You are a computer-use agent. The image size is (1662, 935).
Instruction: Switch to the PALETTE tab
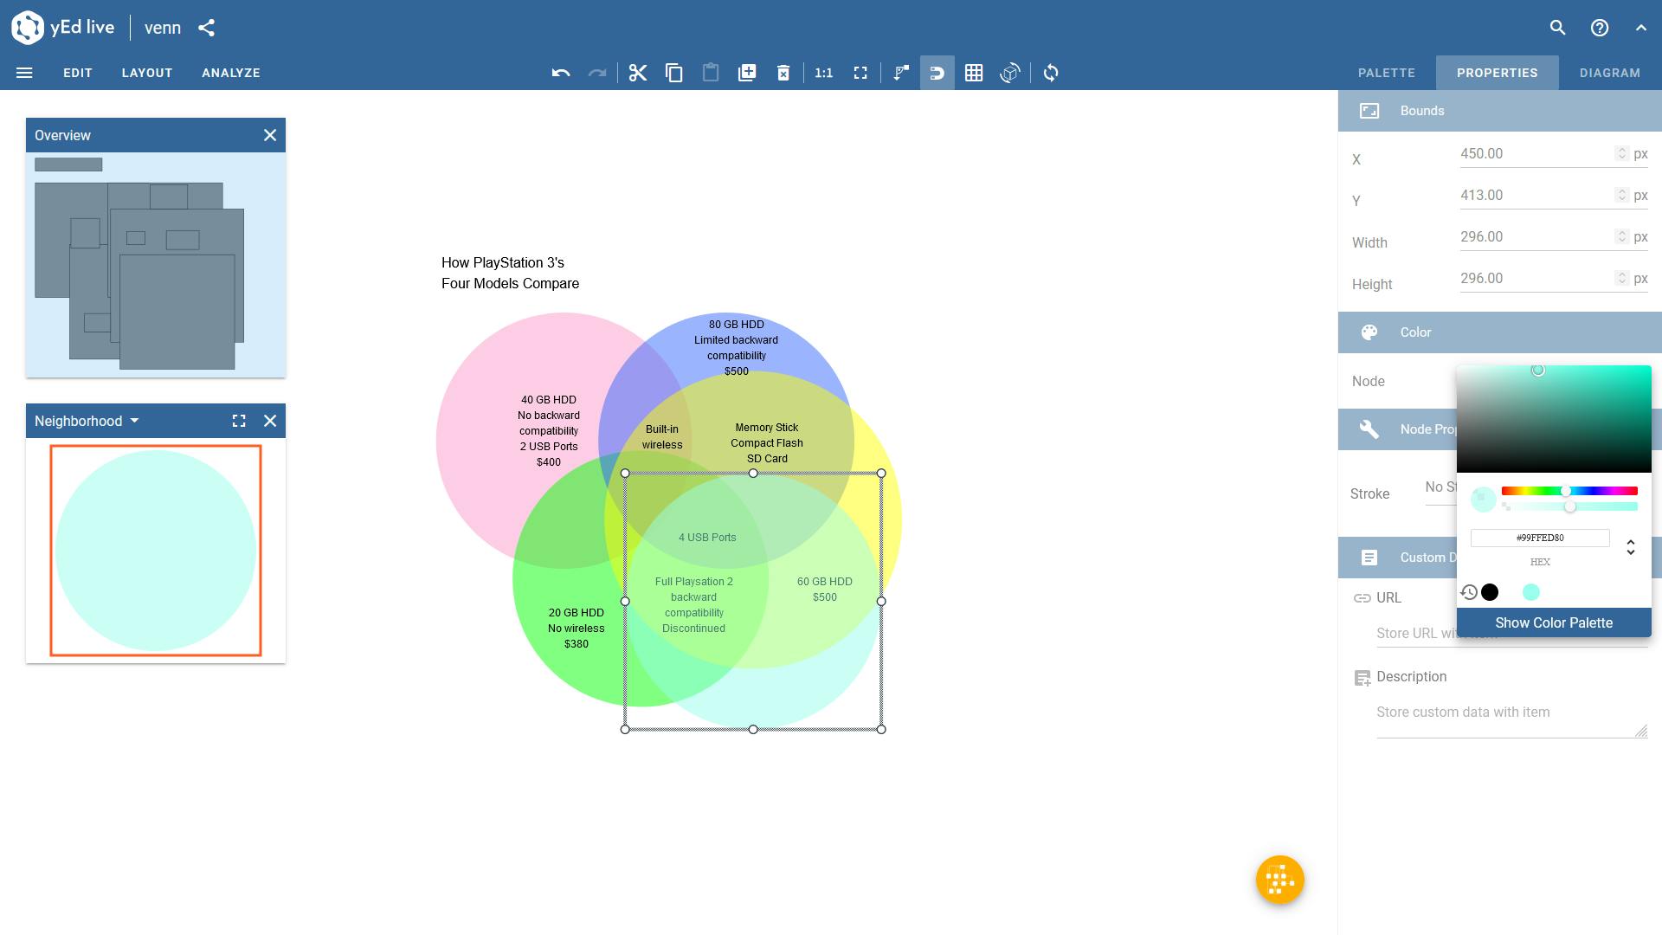click(x=1386, y=73)
